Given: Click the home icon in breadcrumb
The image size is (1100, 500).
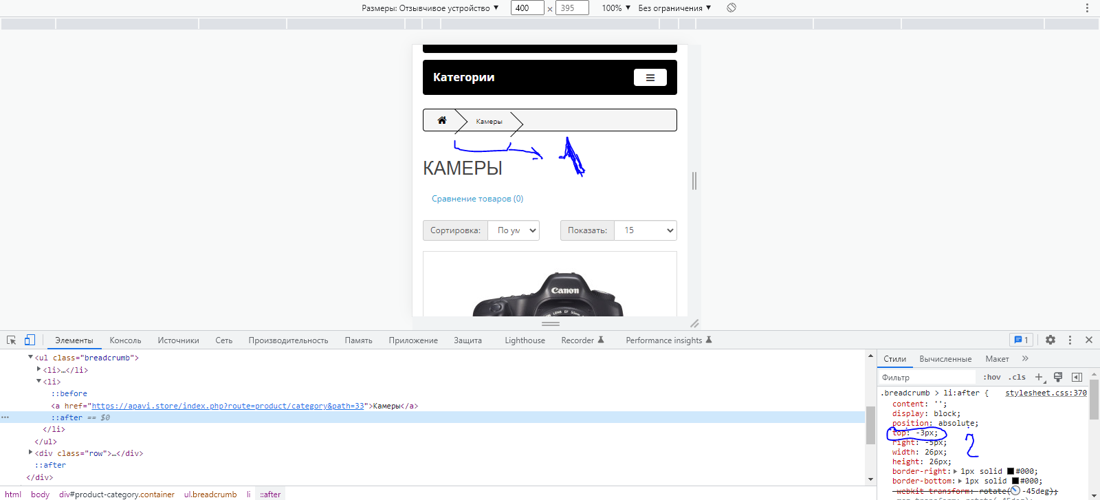Looking at the screenshot, I should tap(442, 120).
